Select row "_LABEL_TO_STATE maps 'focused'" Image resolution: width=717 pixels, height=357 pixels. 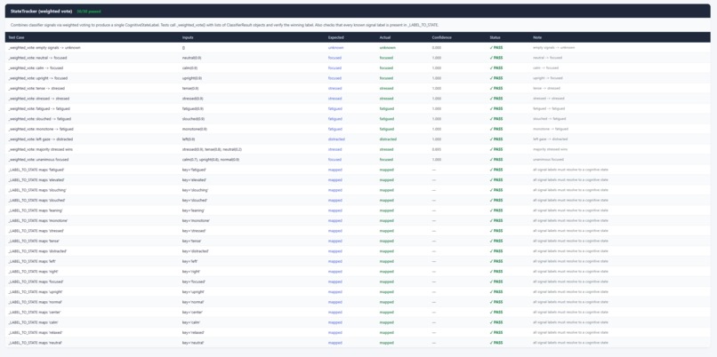coord(358,282)
